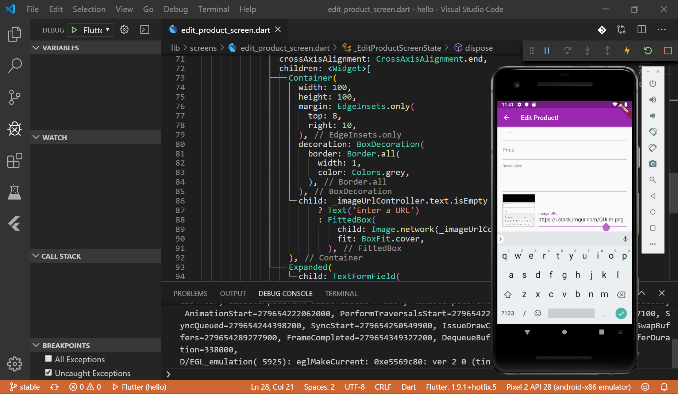
Task: Select Pixel 2 API 28 device
Action: click(x=569, y=387)
